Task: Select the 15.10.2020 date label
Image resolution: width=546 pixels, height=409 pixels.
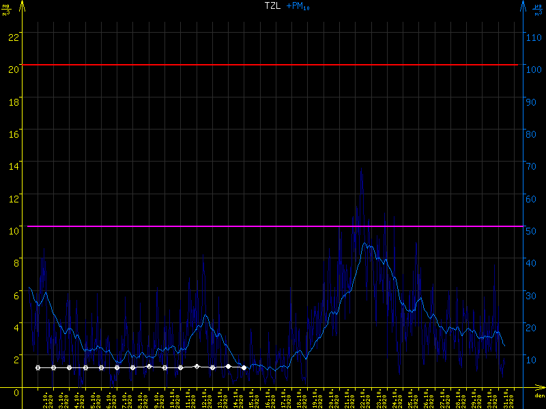Action: click(253, 399)
